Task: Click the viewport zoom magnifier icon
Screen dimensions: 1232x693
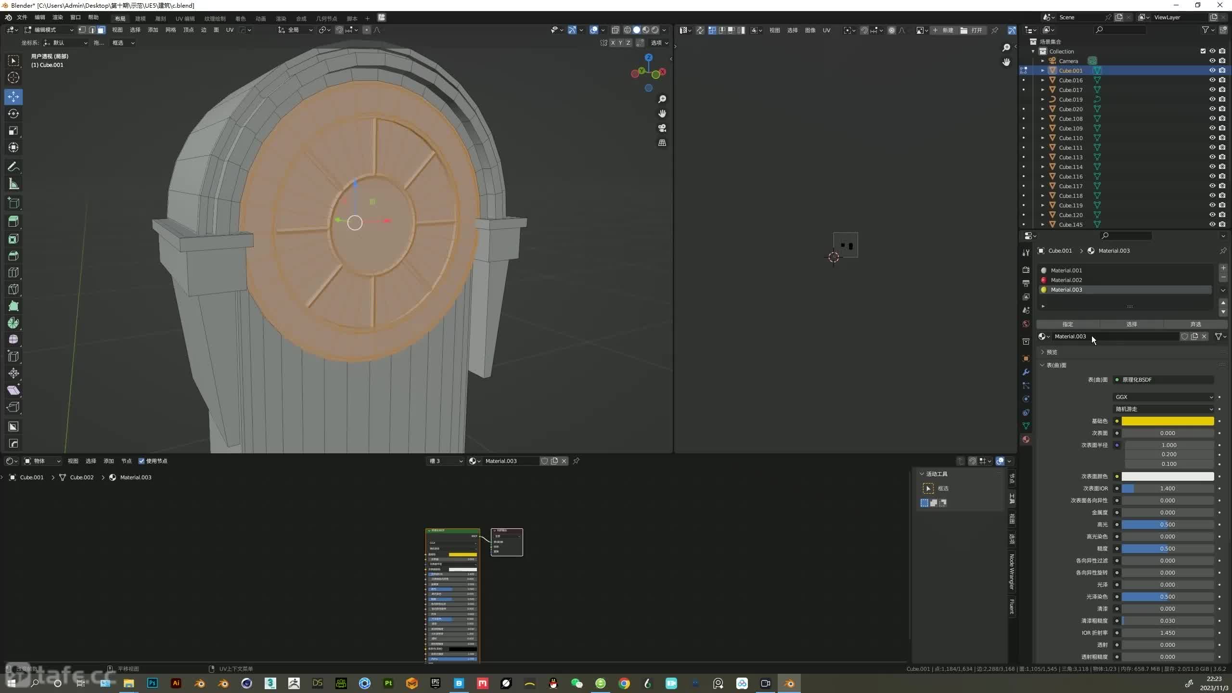Action: point(662,99)
